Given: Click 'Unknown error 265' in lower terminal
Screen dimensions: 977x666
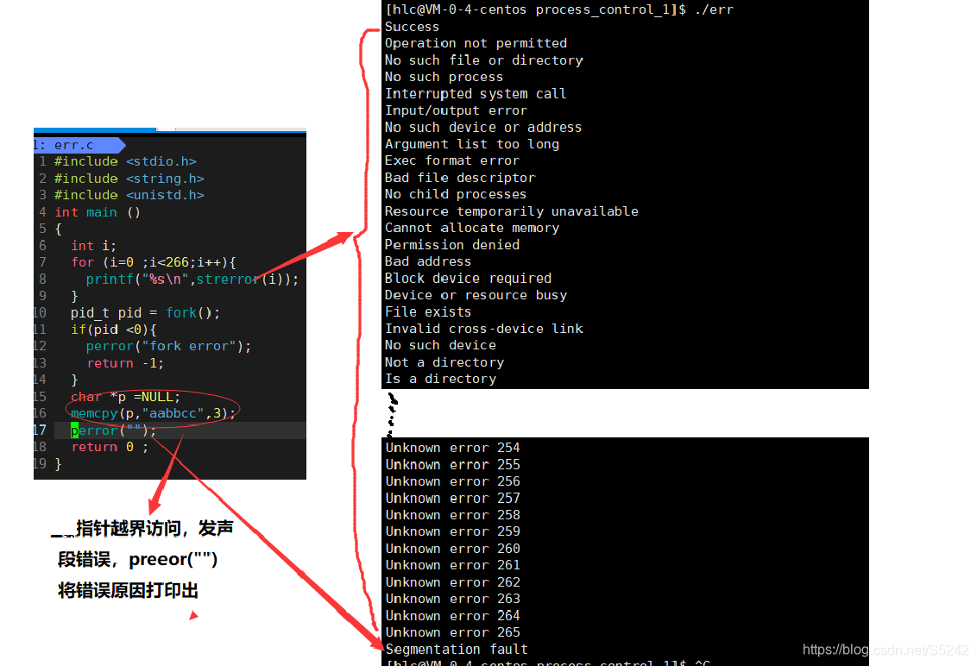Looking at the screenshot, I should click(x=452, y=632).
